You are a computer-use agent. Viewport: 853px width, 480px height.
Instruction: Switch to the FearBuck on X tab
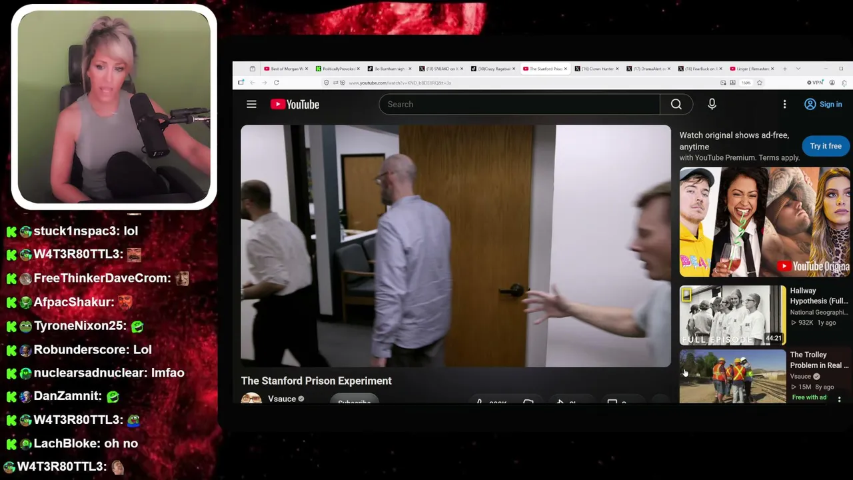698,69
